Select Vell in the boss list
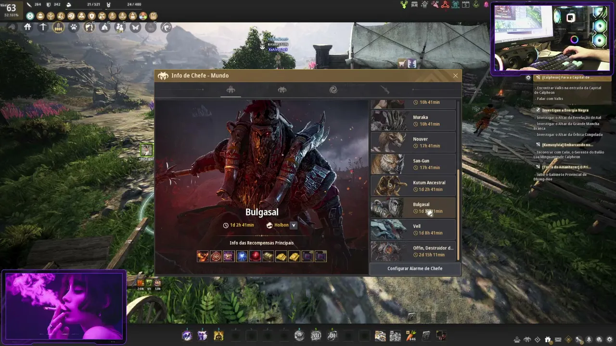Image resolution: width=616 pixels, height=346 pixels. tap(413, 229)
